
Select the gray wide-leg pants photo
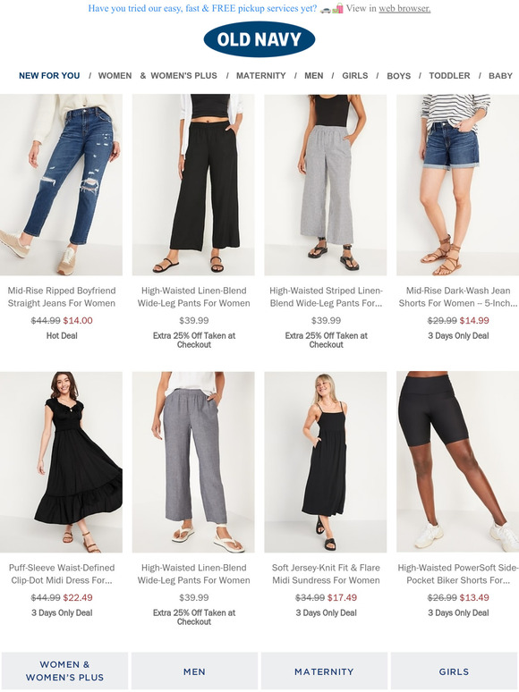(193, 461)
